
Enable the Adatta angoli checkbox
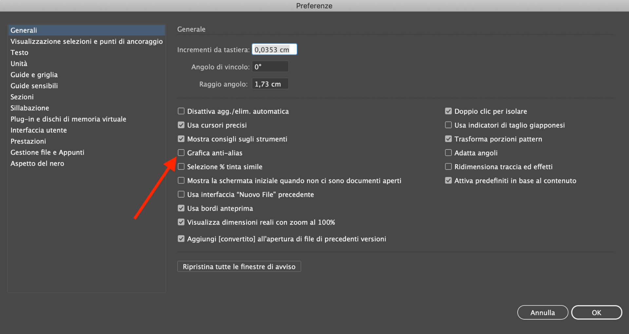[448, 153]
